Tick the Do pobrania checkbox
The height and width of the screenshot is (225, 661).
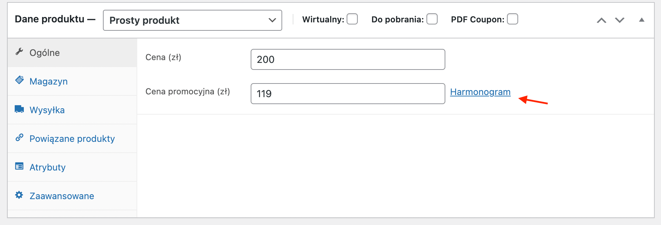tap(432, 19)
